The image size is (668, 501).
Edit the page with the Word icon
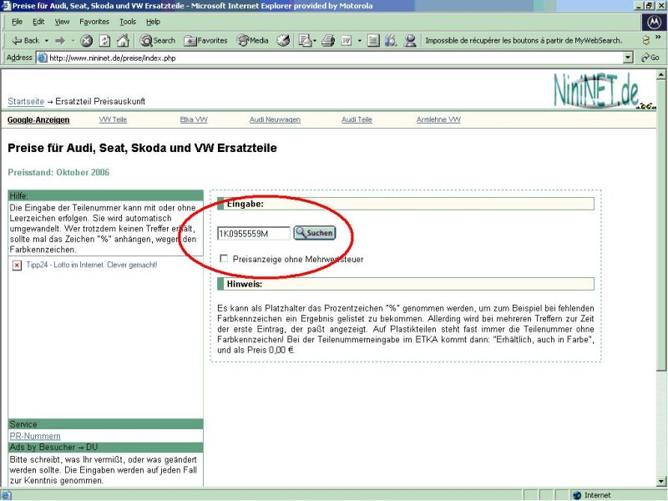coord(347,41)
